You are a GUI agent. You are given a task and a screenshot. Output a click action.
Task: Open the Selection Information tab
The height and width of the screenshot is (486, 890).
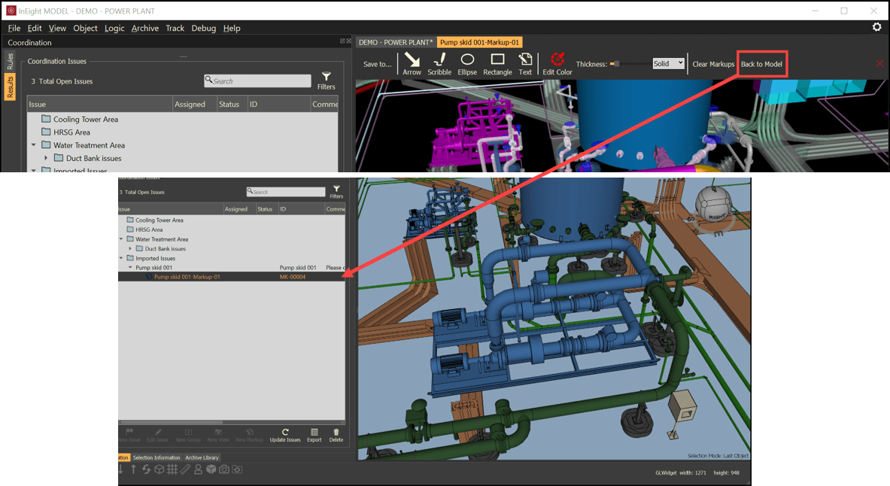(x=156, y=457)
